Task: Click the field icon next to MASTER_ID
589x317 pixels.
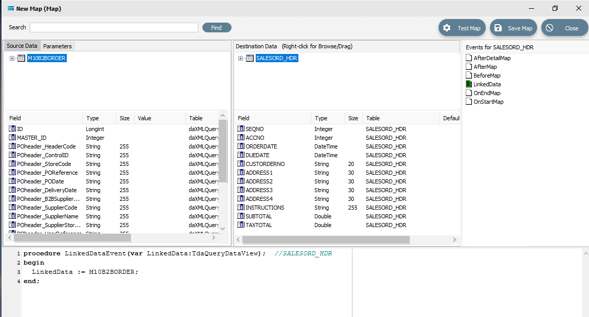Action: pyautogui.click(x=12, y=138)
